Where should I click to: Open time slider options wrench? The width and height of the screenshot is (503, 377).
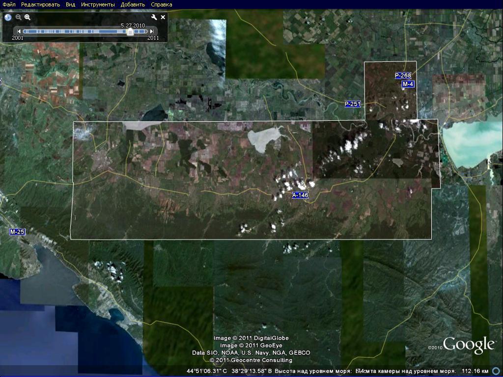tap(154, 17)
